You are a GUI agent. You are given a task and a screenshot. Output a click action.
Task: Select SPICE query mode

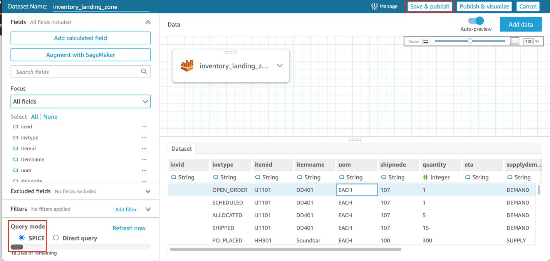pos(22,238)
